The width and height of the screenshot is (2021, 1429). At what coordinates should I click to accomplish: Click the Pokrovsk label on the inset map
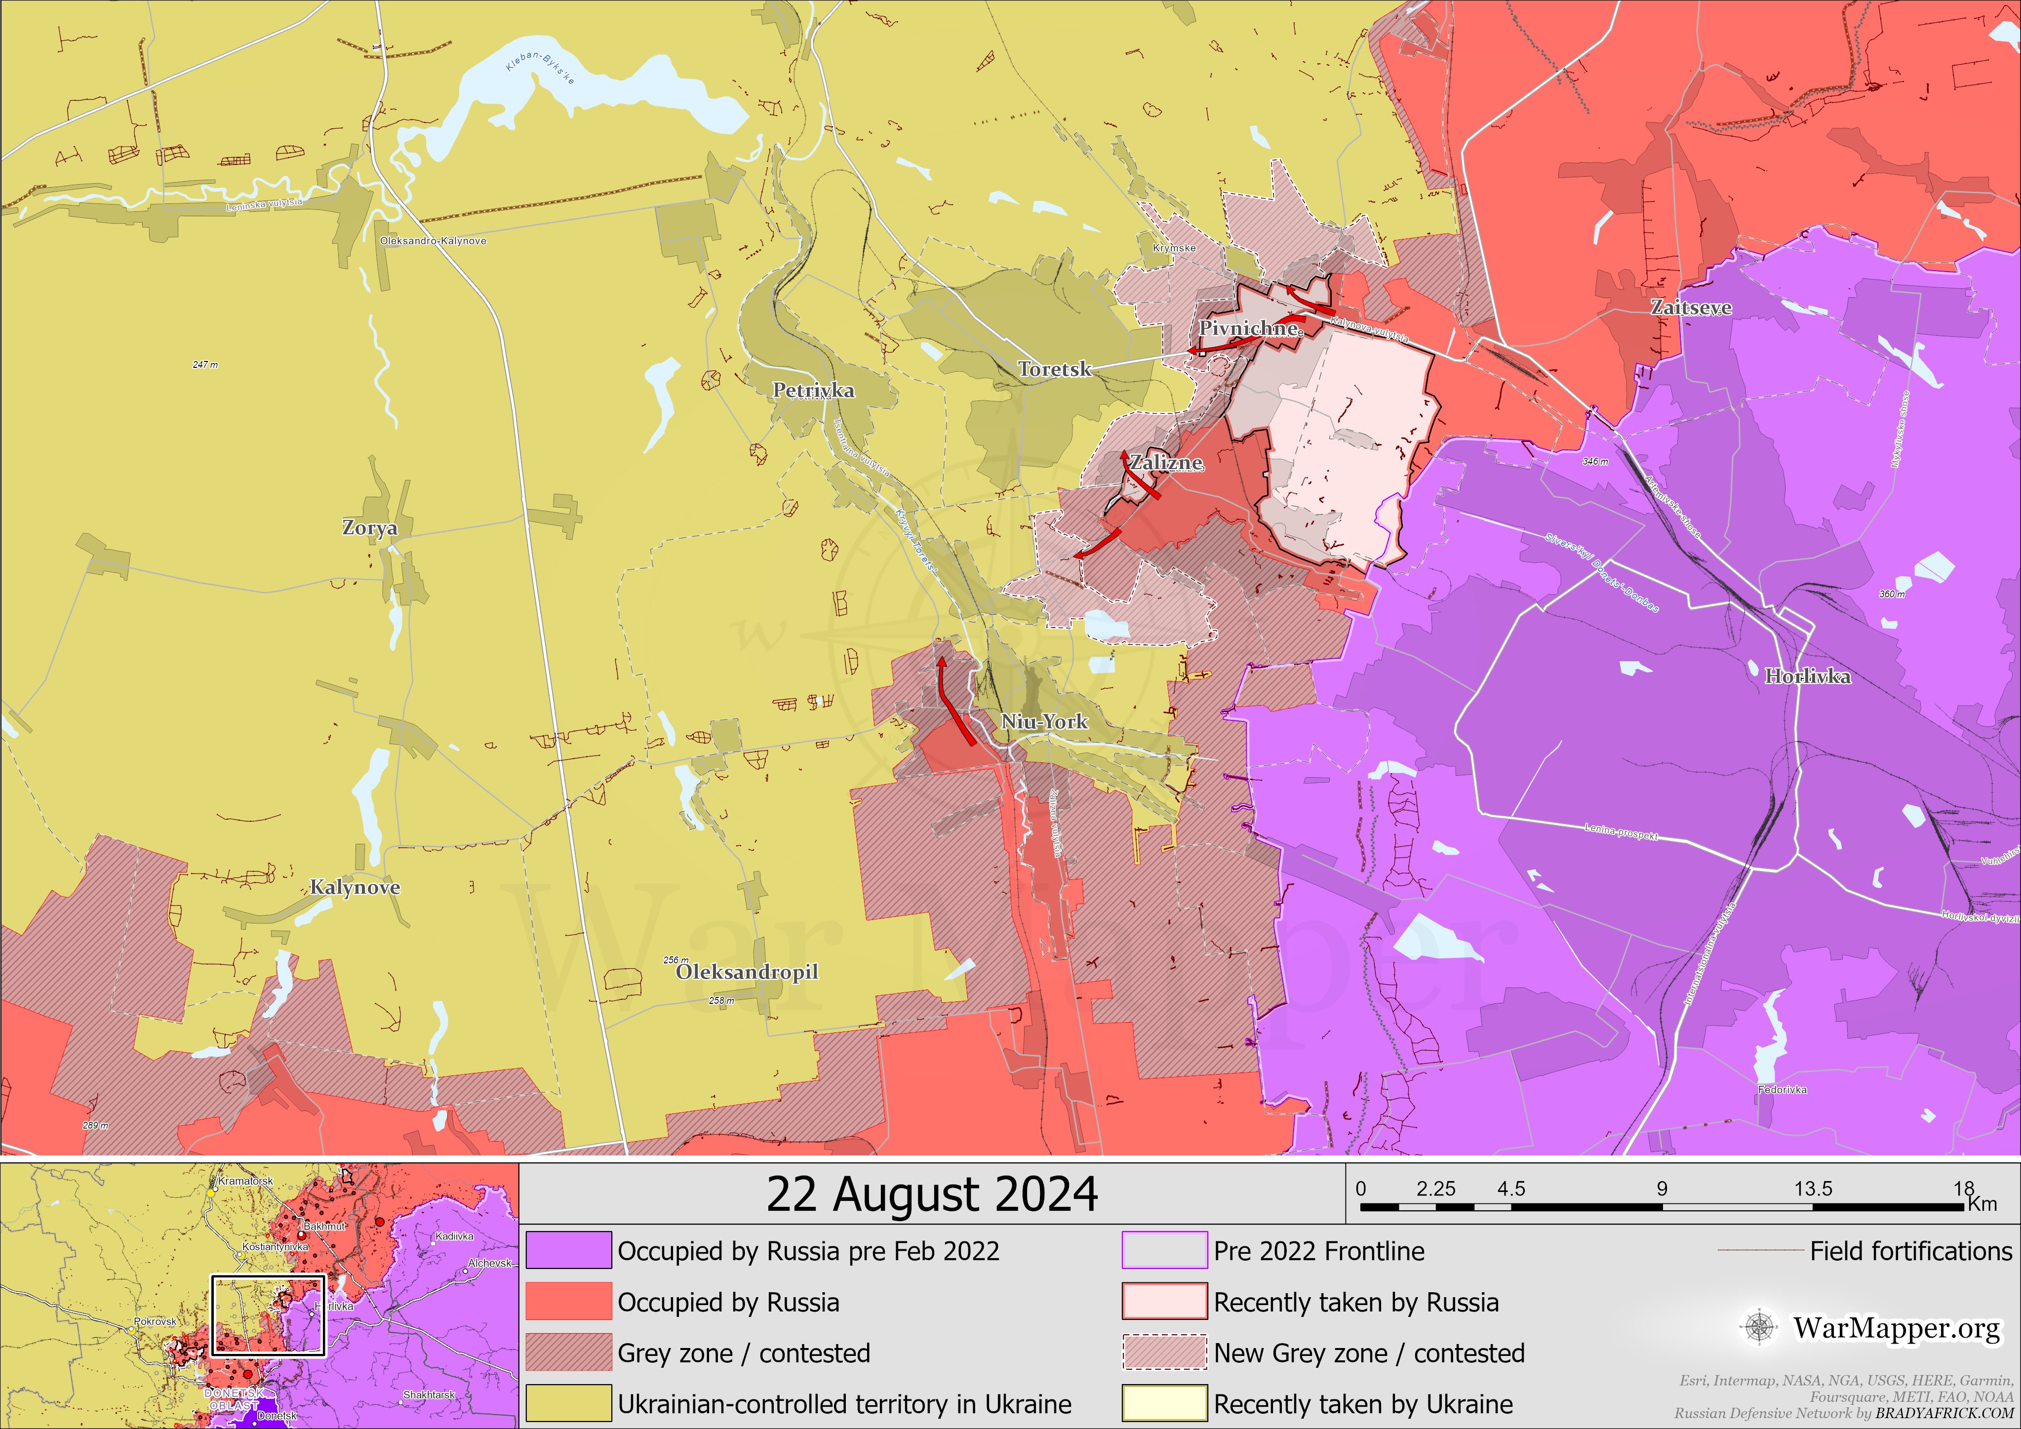click(156, 1321)
